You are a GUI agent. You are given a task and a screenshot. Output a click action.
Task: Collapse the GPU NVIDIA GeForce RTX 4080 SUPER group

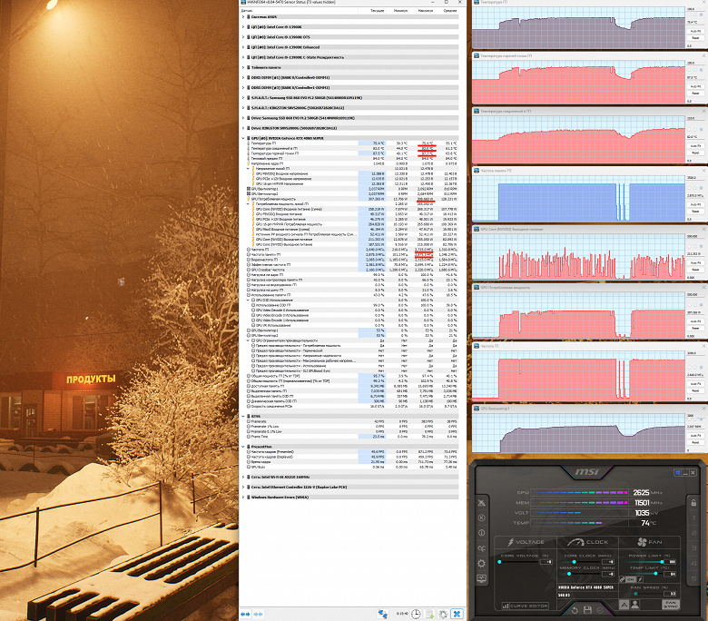[x=243, y=138]
